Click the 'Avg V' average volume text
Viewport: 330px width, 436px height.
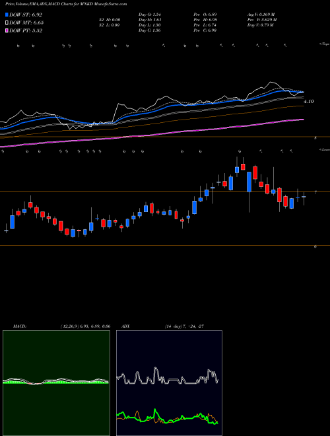pyautogui.click(x=261, y=15)
